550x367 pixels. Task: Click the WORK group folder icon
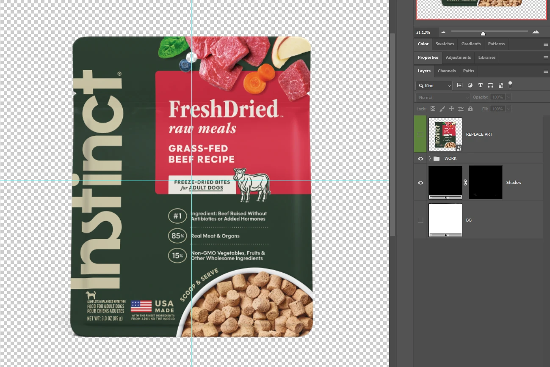coord(437,159)
